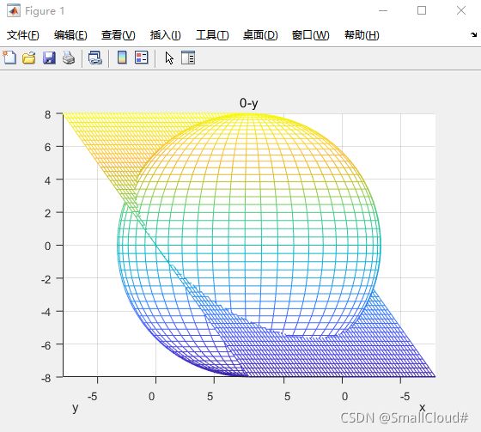
Task: Minimize the Figure 1 window
Action: click(383, 11)
